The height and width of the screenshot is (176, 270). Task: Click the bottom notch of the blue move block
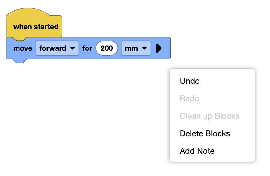click(x=19, y=61)
